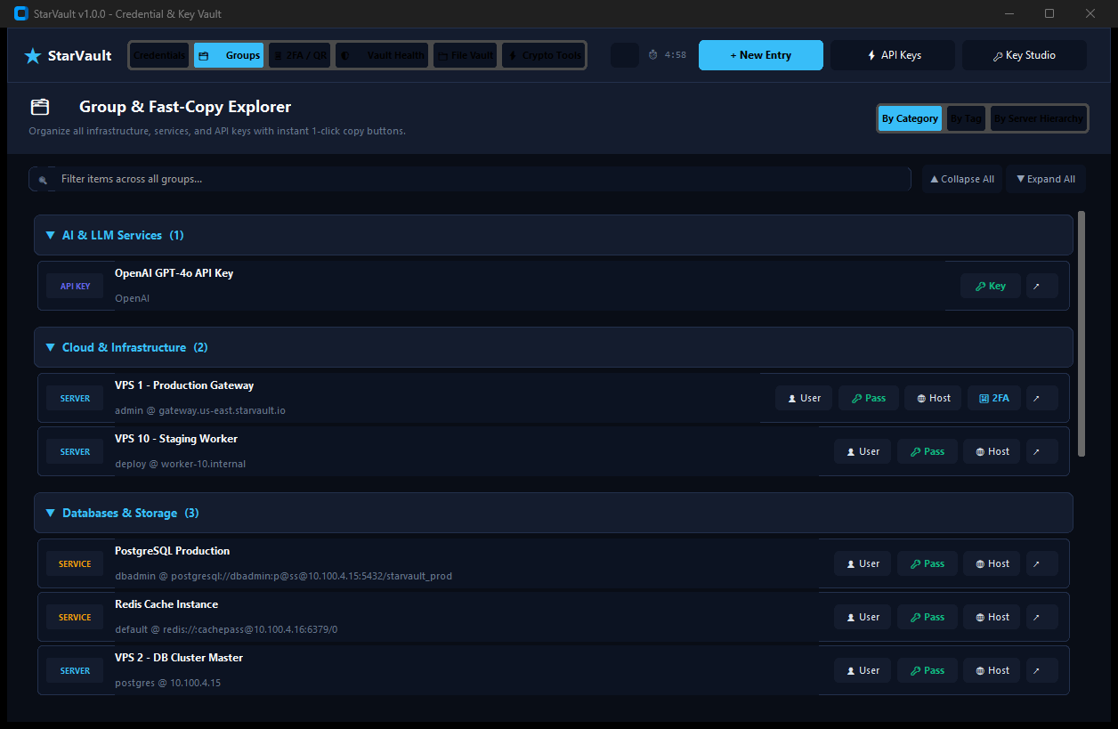Copy Host for Redis Cache Instance
The height and width of the screenshot is (729, 1118).
click(992, 617)
